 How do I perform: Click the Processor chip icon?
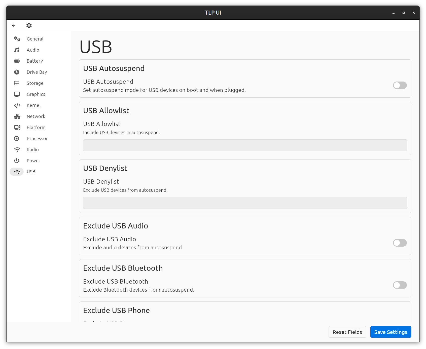pos(17,138)
